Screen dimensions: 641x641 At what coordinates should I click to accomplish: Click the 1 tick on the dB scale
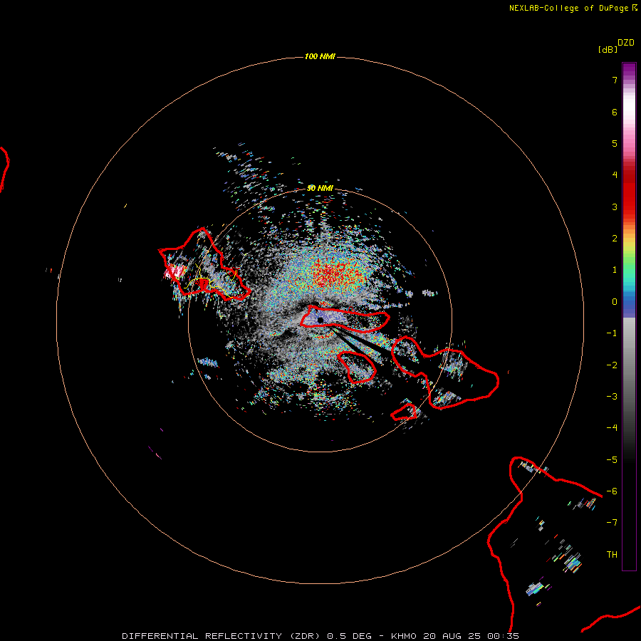click(615, 270)
